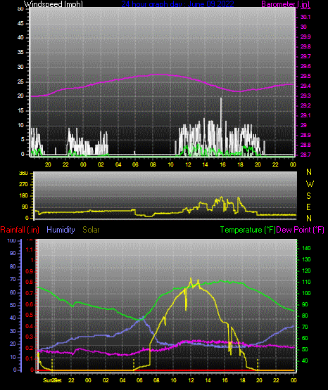Click temperature scale value 130
Image resolution: width=328 pixels, height=390 pixels.
point(306,259)
